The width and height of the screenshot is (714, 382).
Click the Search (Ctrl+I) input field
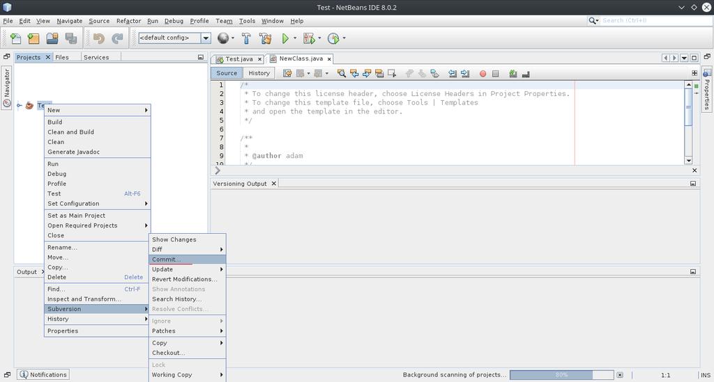pyautogui.click(x=656, y=20)
